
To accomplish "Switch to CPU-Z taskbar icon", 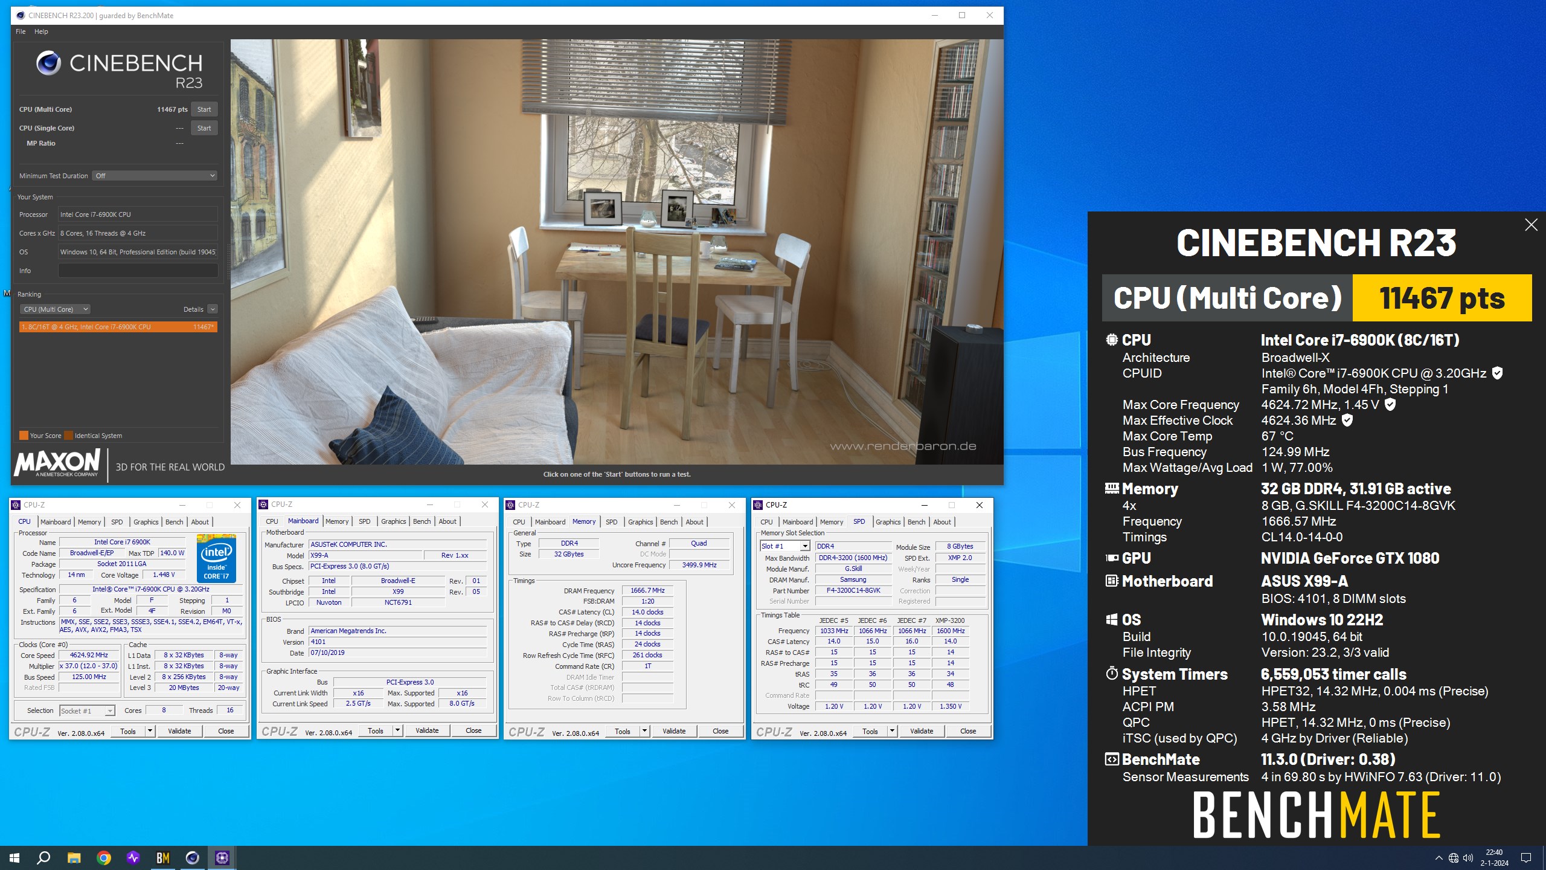I will 222,857.
